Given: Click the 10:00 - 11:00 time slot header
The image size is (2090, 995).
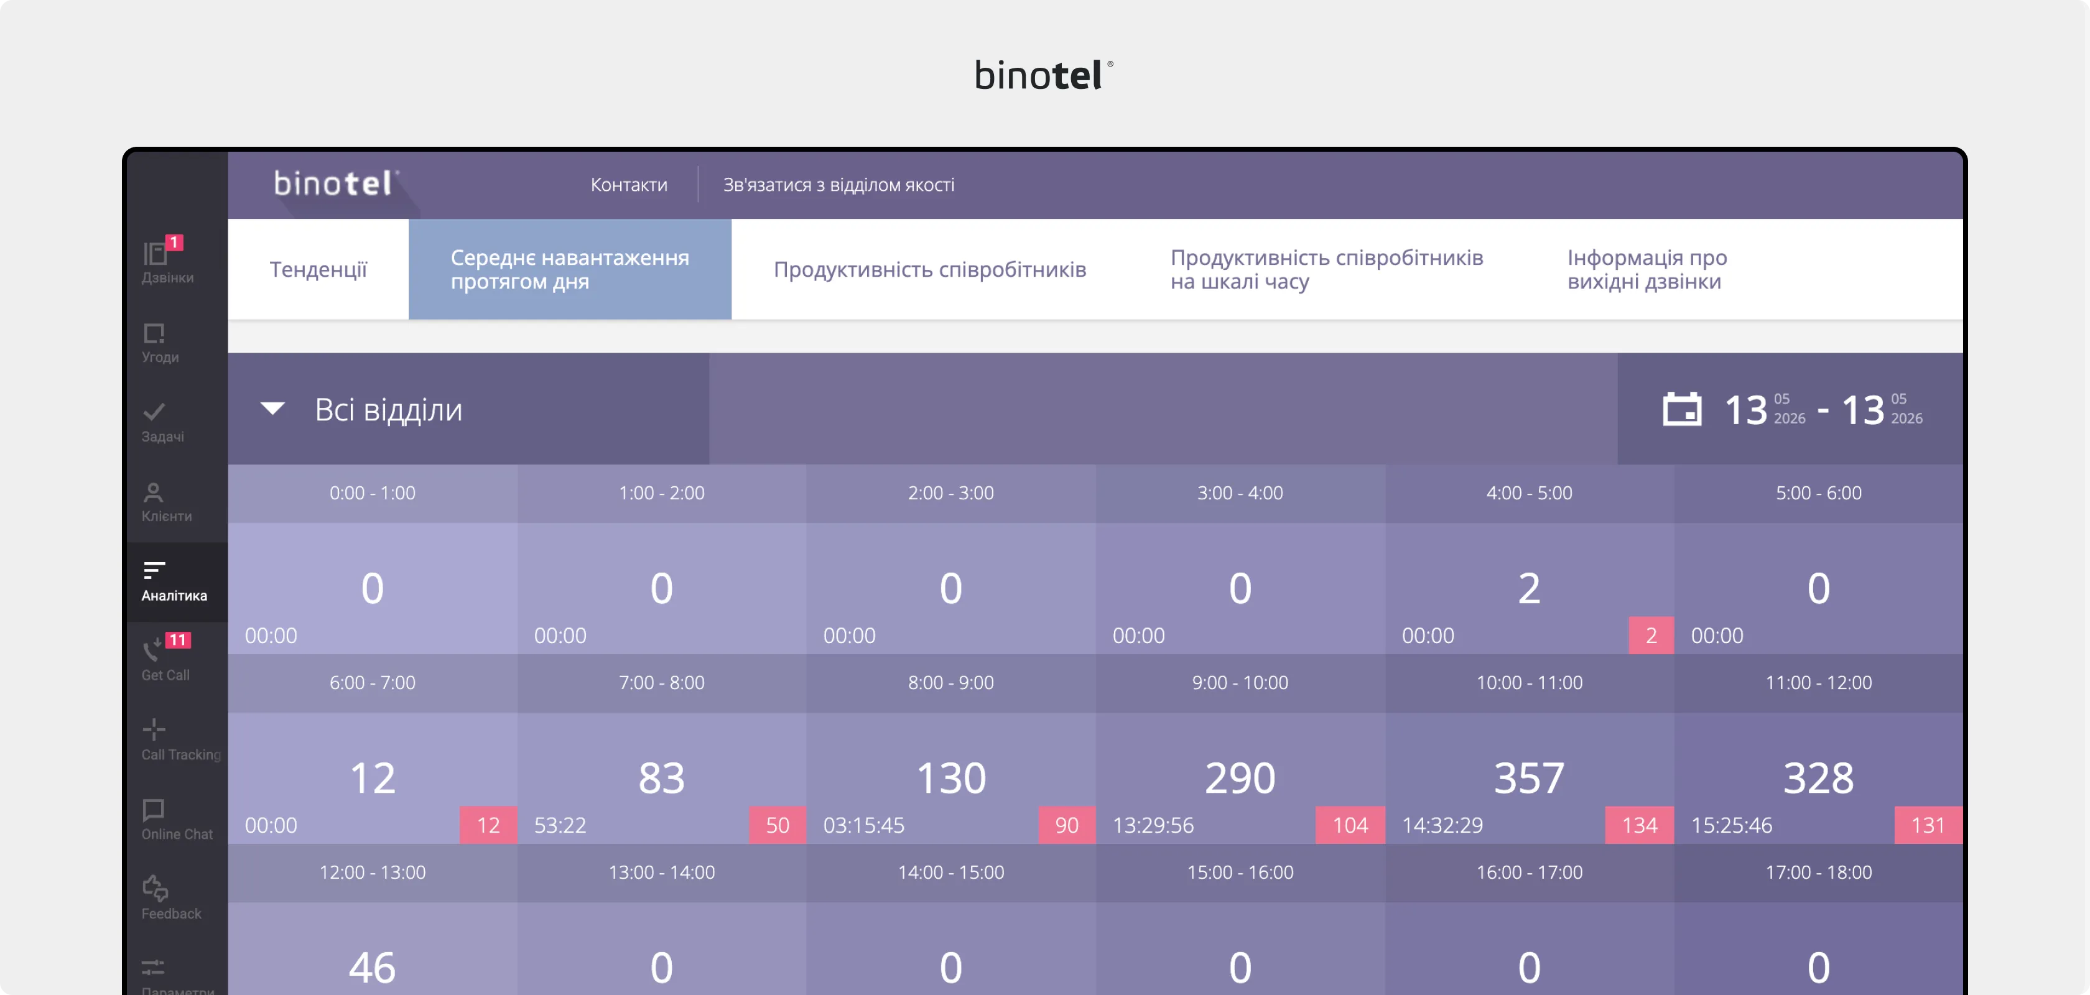Looking at the screenshot, I should tap(1530, 683).
